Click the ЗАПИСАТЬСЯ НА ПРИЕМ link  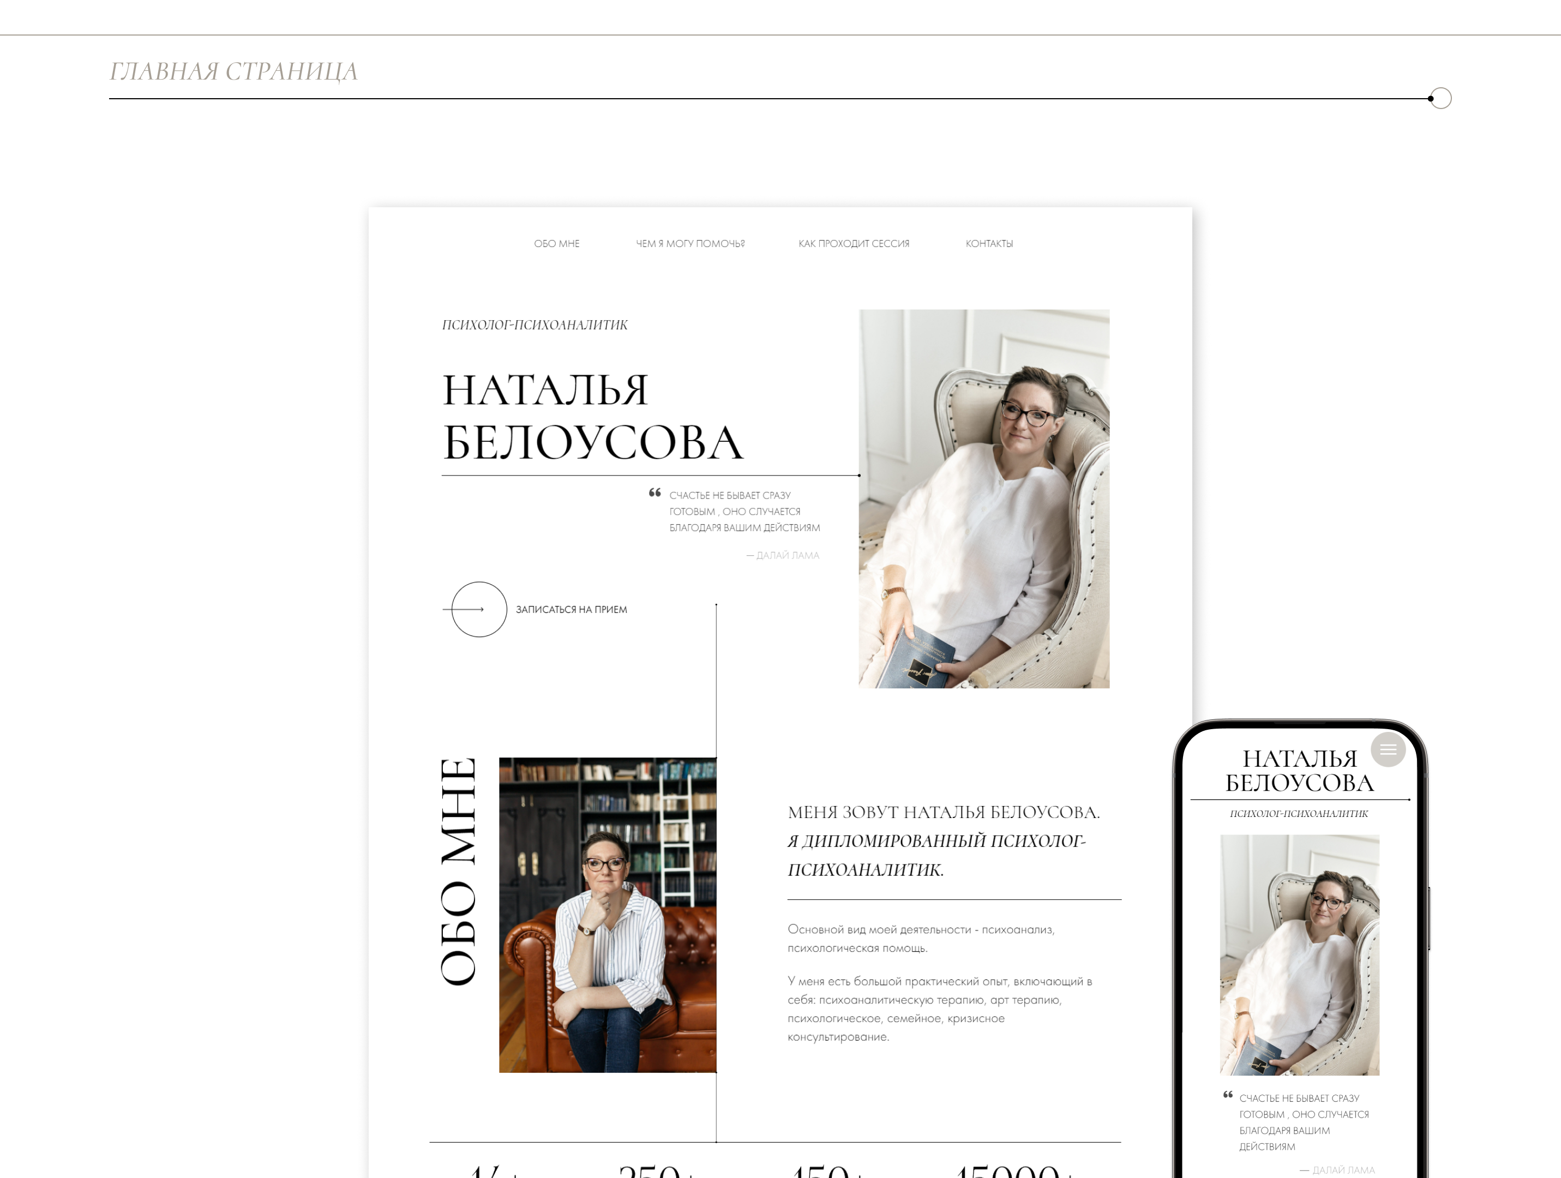tap(571, 609)
